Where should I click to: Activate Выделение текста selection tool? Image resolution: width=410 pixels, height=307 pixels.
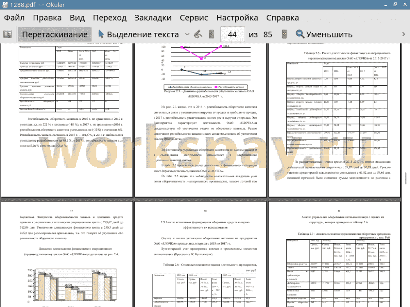coord(139,34)
